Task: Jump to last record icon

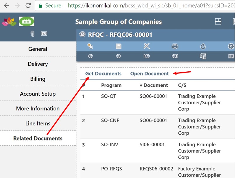Action: pyautogui.click(x=175, y=56)
